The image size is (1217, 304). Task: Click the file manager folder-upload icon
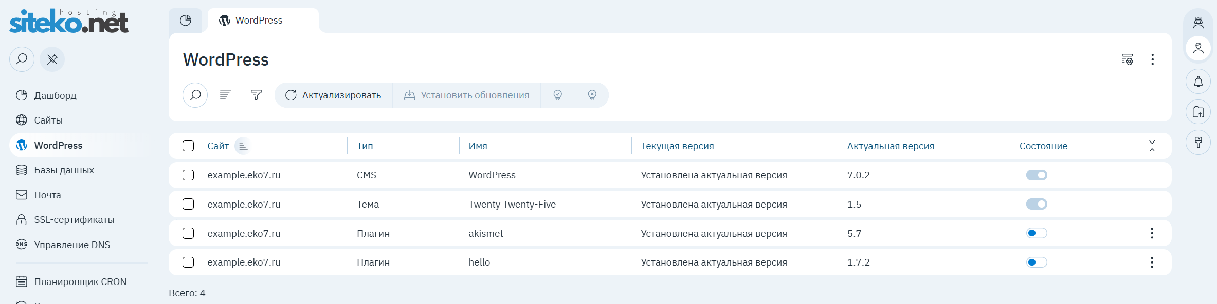point(1198,112)
